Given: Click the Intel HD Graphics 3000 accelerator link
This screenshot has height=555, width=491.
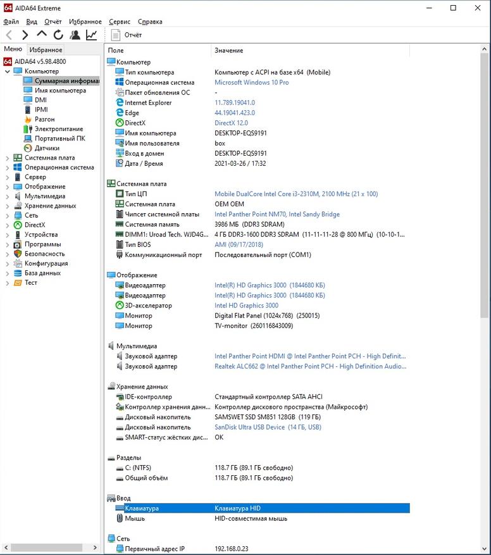Looking at the screenshot, I should pyautogui.click(x=246, y=306).
